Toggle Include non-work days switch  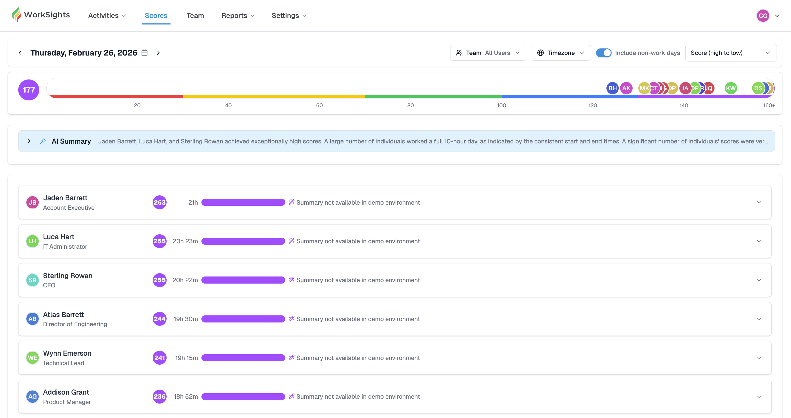[x=603, y=53]
